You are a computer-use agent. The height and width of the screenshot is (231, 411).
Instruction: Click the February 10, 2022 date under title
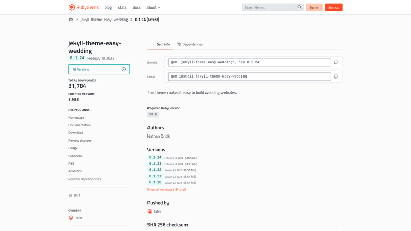(x=101, y=59)
